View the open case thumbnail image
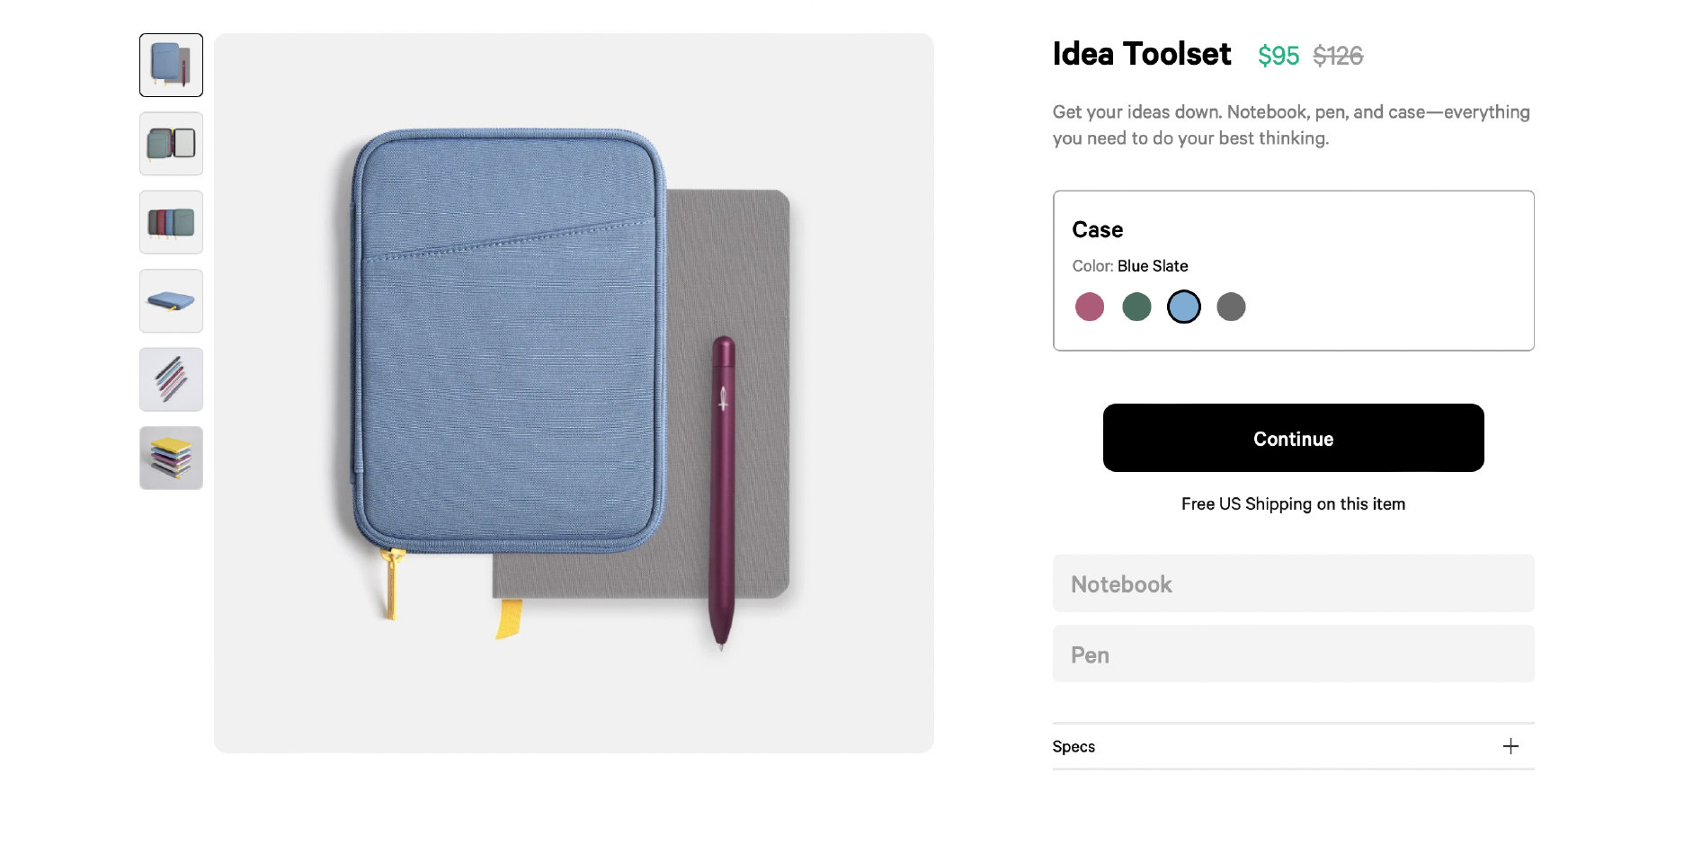This screenshot has height=863, width=1684. (171, 144)
